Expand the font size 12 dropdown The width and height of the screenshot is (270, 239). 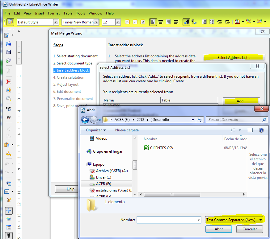(118, 22)
